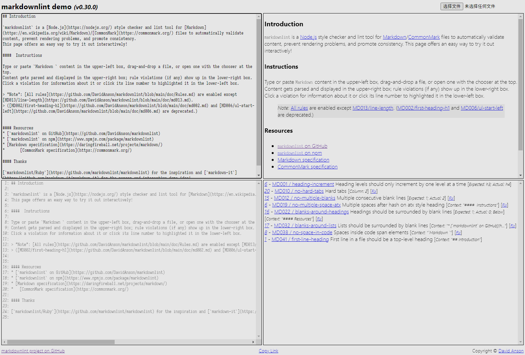Screen dimensions: 525x355
Task: Click Fix for MD022 Resources heading
Action: point(319,219)
